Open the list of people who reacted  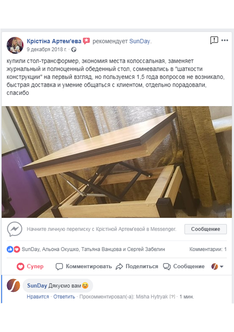93,249
